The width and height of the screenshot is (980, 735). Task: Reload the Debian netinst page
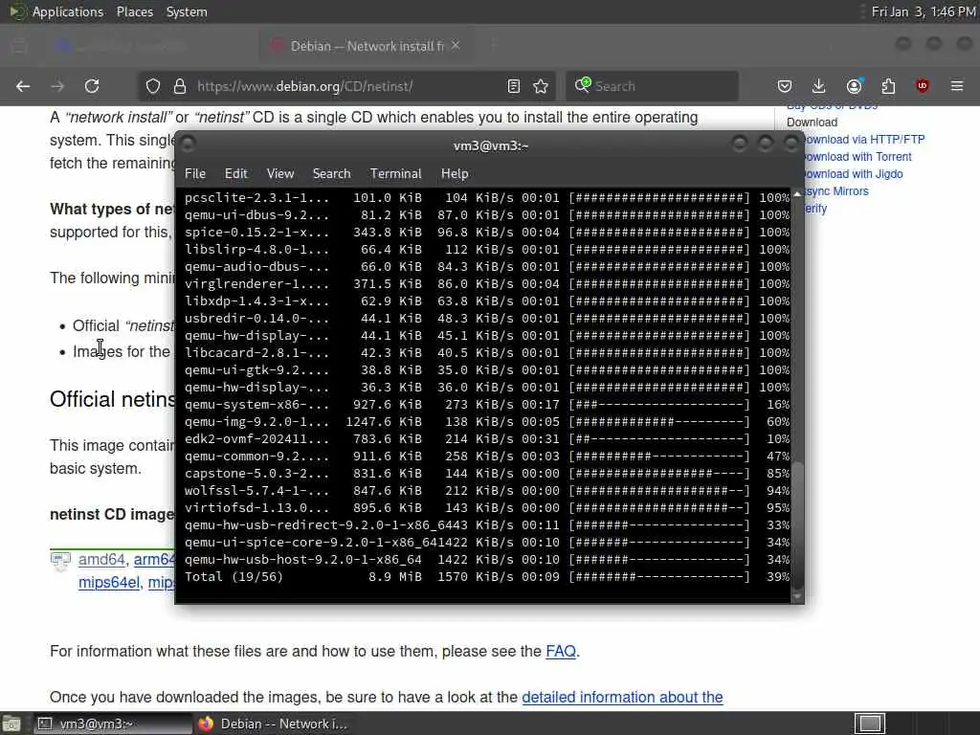(x=92, y=86)
